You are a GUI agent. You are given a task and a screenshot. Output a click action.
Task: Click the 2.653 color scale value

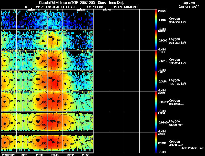pyautogui.click(x=161, y=134)
